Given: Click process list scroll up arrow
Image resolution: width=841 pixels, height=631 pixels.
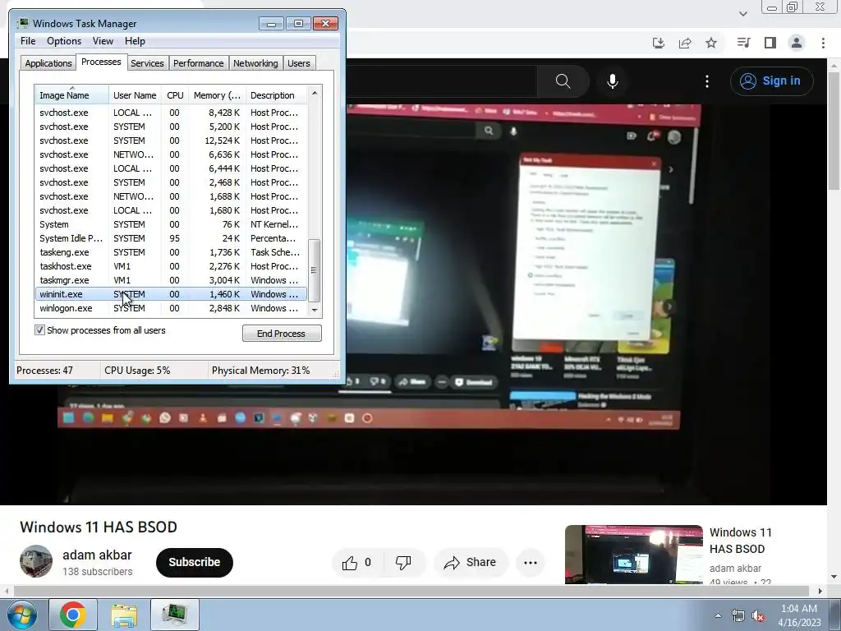Looking at the screenshot, I should point(315,93).
